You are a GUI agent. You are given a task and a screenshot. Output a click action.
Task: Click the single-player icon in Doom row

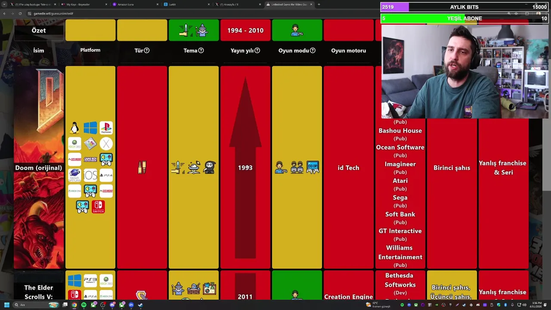pos(281,167)
